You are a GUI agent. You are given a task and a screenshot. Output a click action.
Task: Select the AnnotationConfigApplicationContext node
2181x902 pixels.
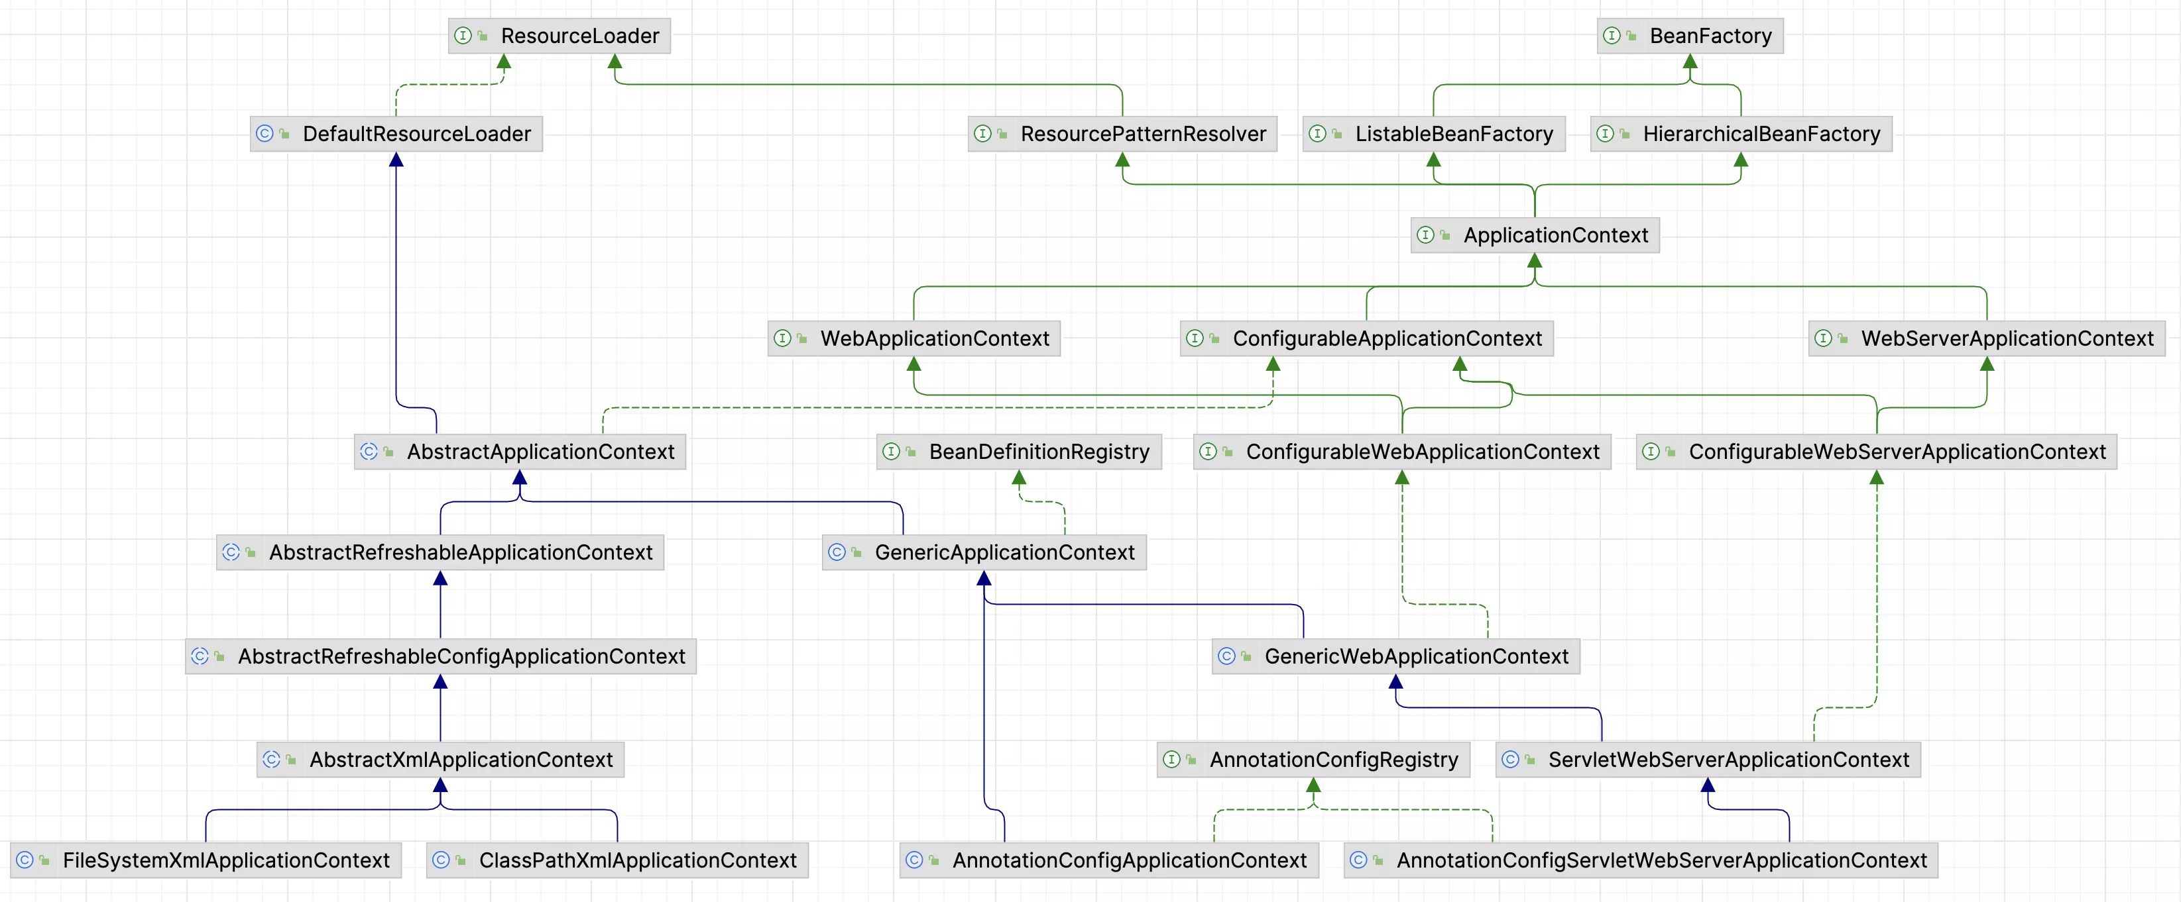coord(1109,860)
